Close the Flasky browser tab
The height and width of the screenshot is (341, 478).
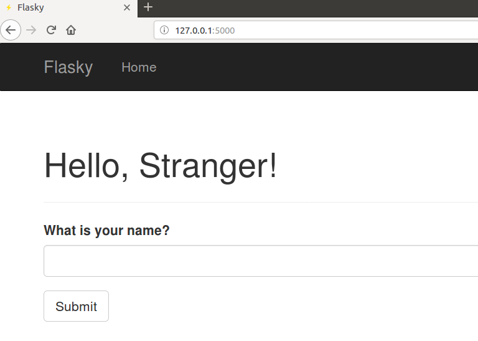coord(127,8)
